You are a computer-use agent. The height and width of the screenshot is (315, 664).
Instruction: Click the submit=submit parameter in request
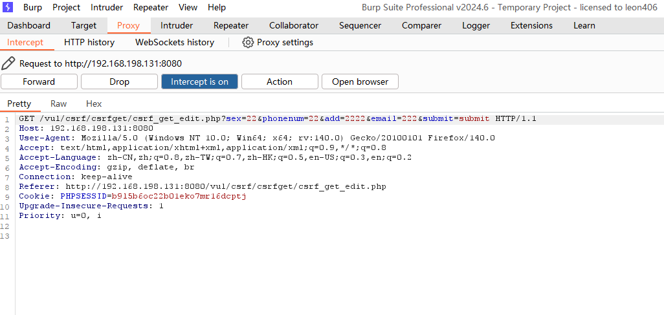pyautogui.click(x=456, y=119)
